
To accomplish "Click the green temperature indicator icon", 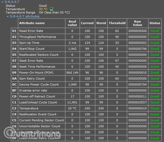I will pos(51,9).
